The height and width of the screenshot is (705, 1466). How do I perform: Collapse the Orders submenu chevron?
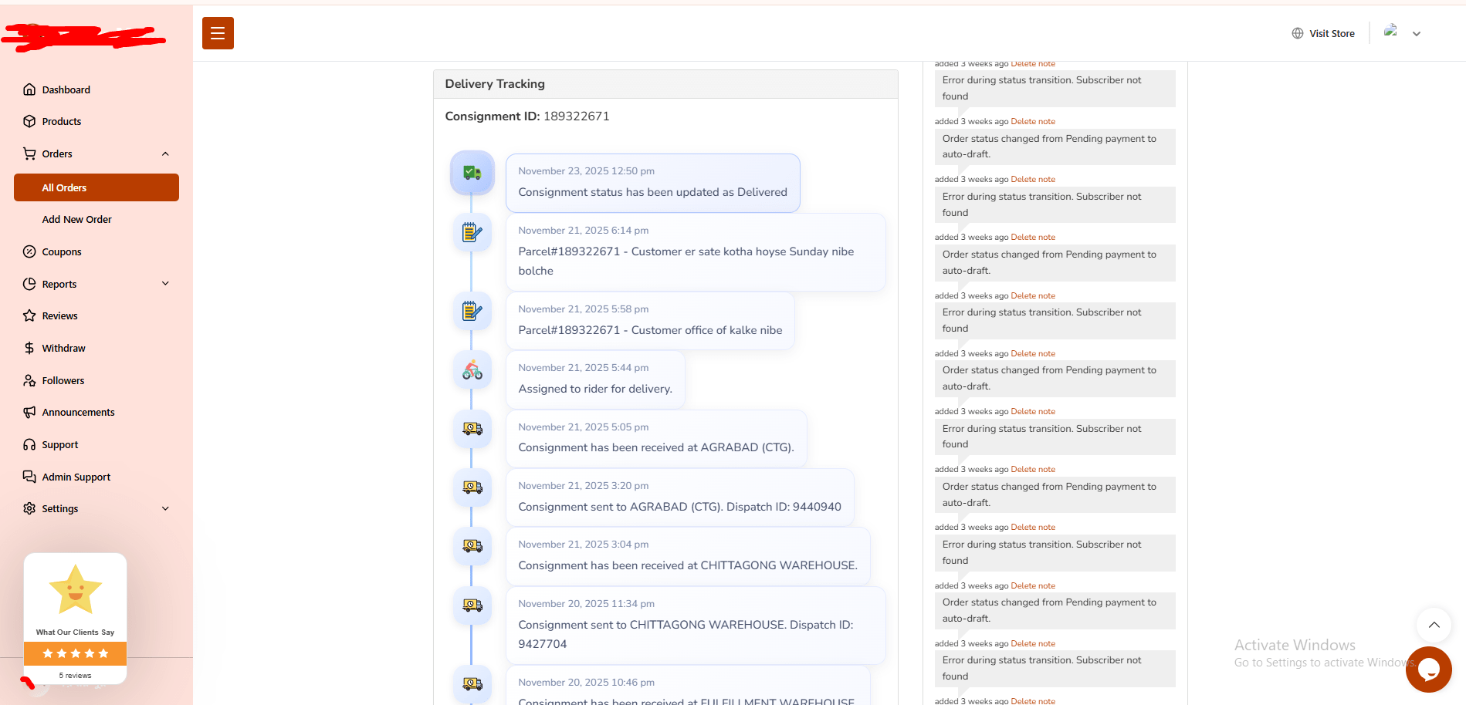pos(165,153)
